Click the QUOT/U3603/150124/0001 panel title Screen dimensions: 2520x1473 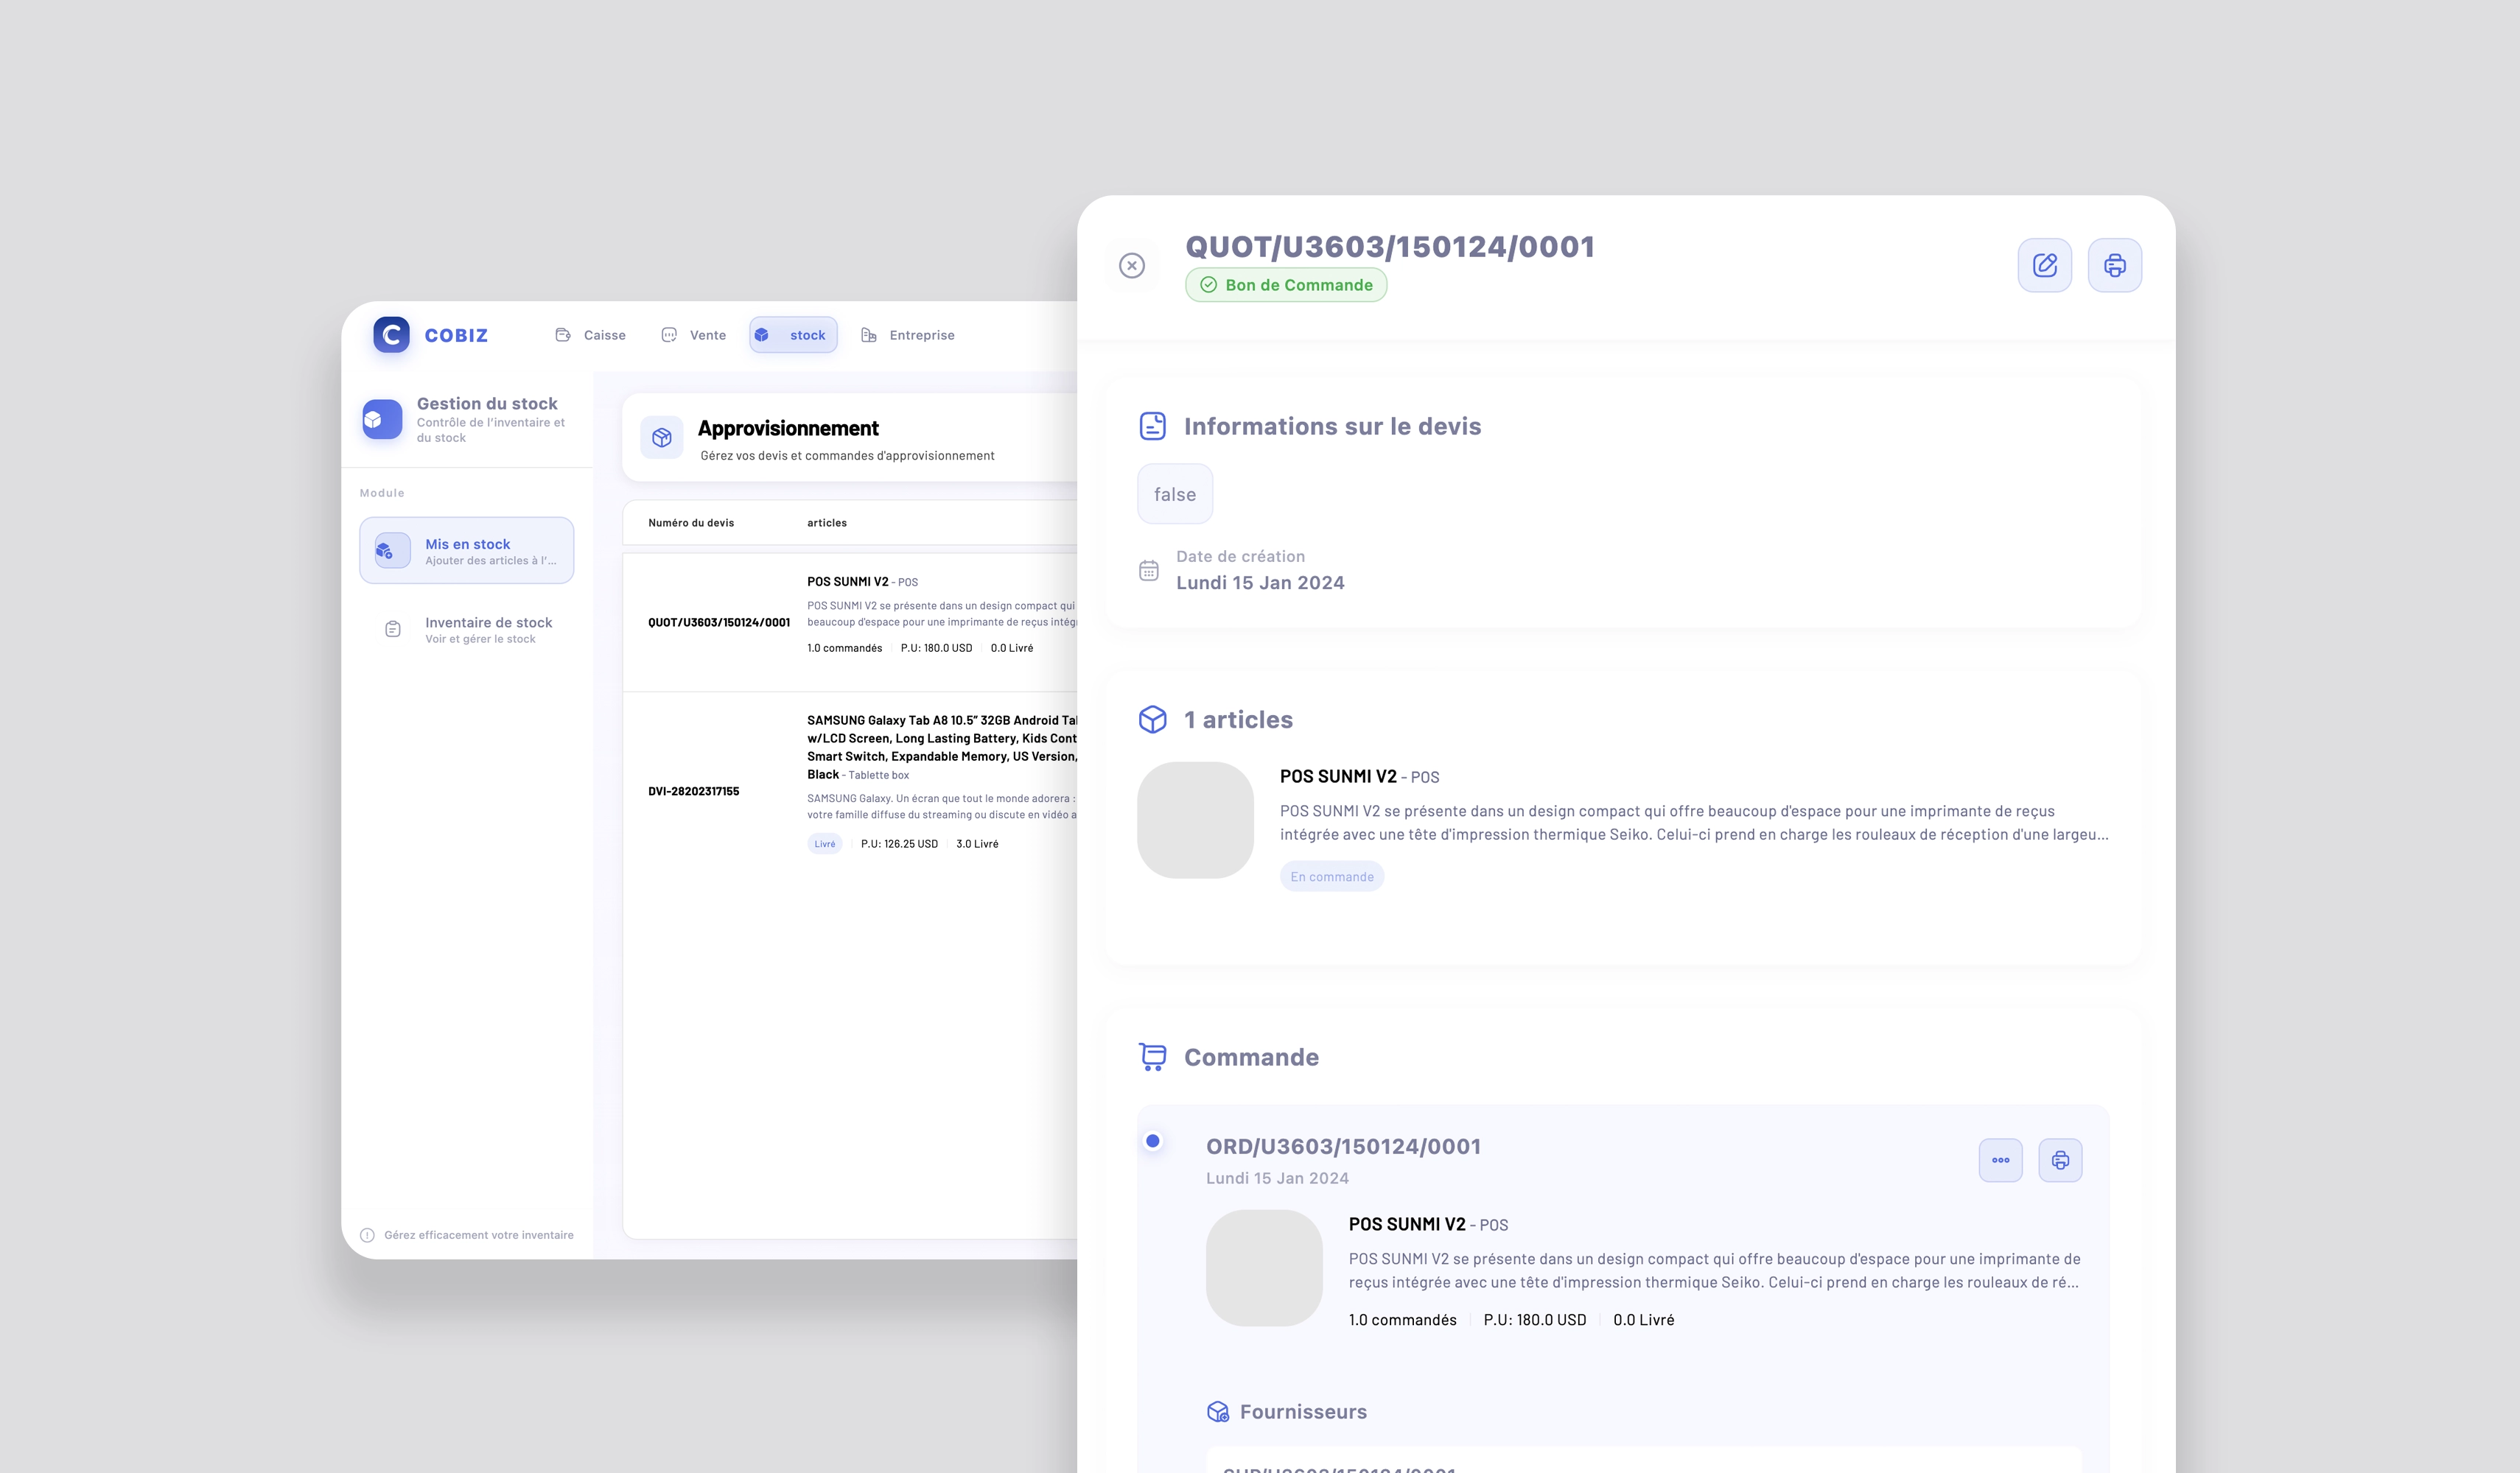1390,246
